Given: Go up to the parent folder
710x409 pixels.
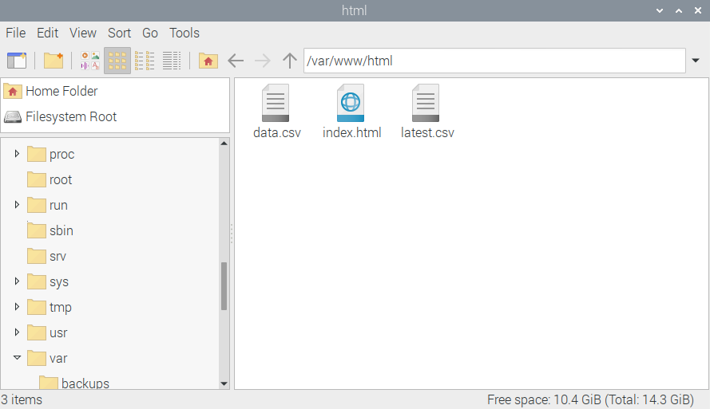Looking at the screenshot, I should (290, 61).
